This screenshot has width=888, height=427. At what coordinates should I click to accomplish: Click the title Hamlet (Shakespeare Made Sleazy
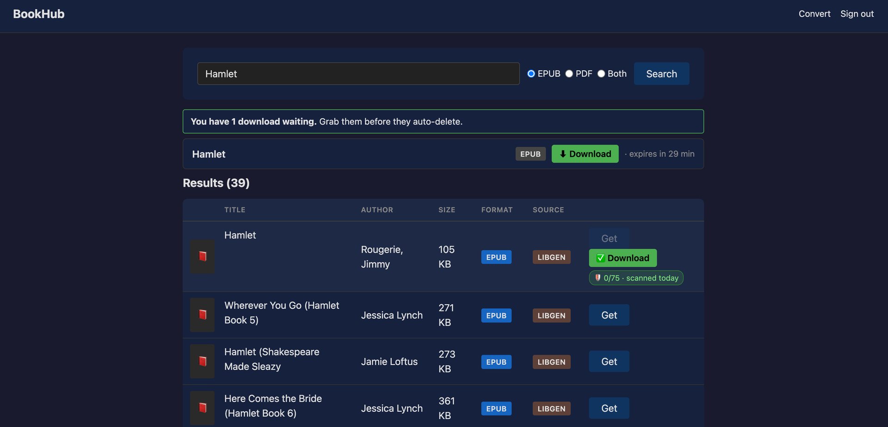(271, 359)
